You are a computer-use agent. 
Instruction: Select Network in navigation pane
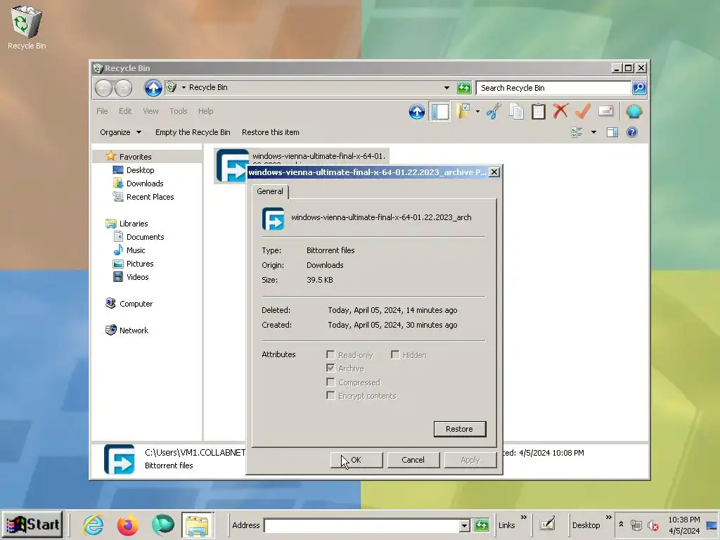point(134,330)
